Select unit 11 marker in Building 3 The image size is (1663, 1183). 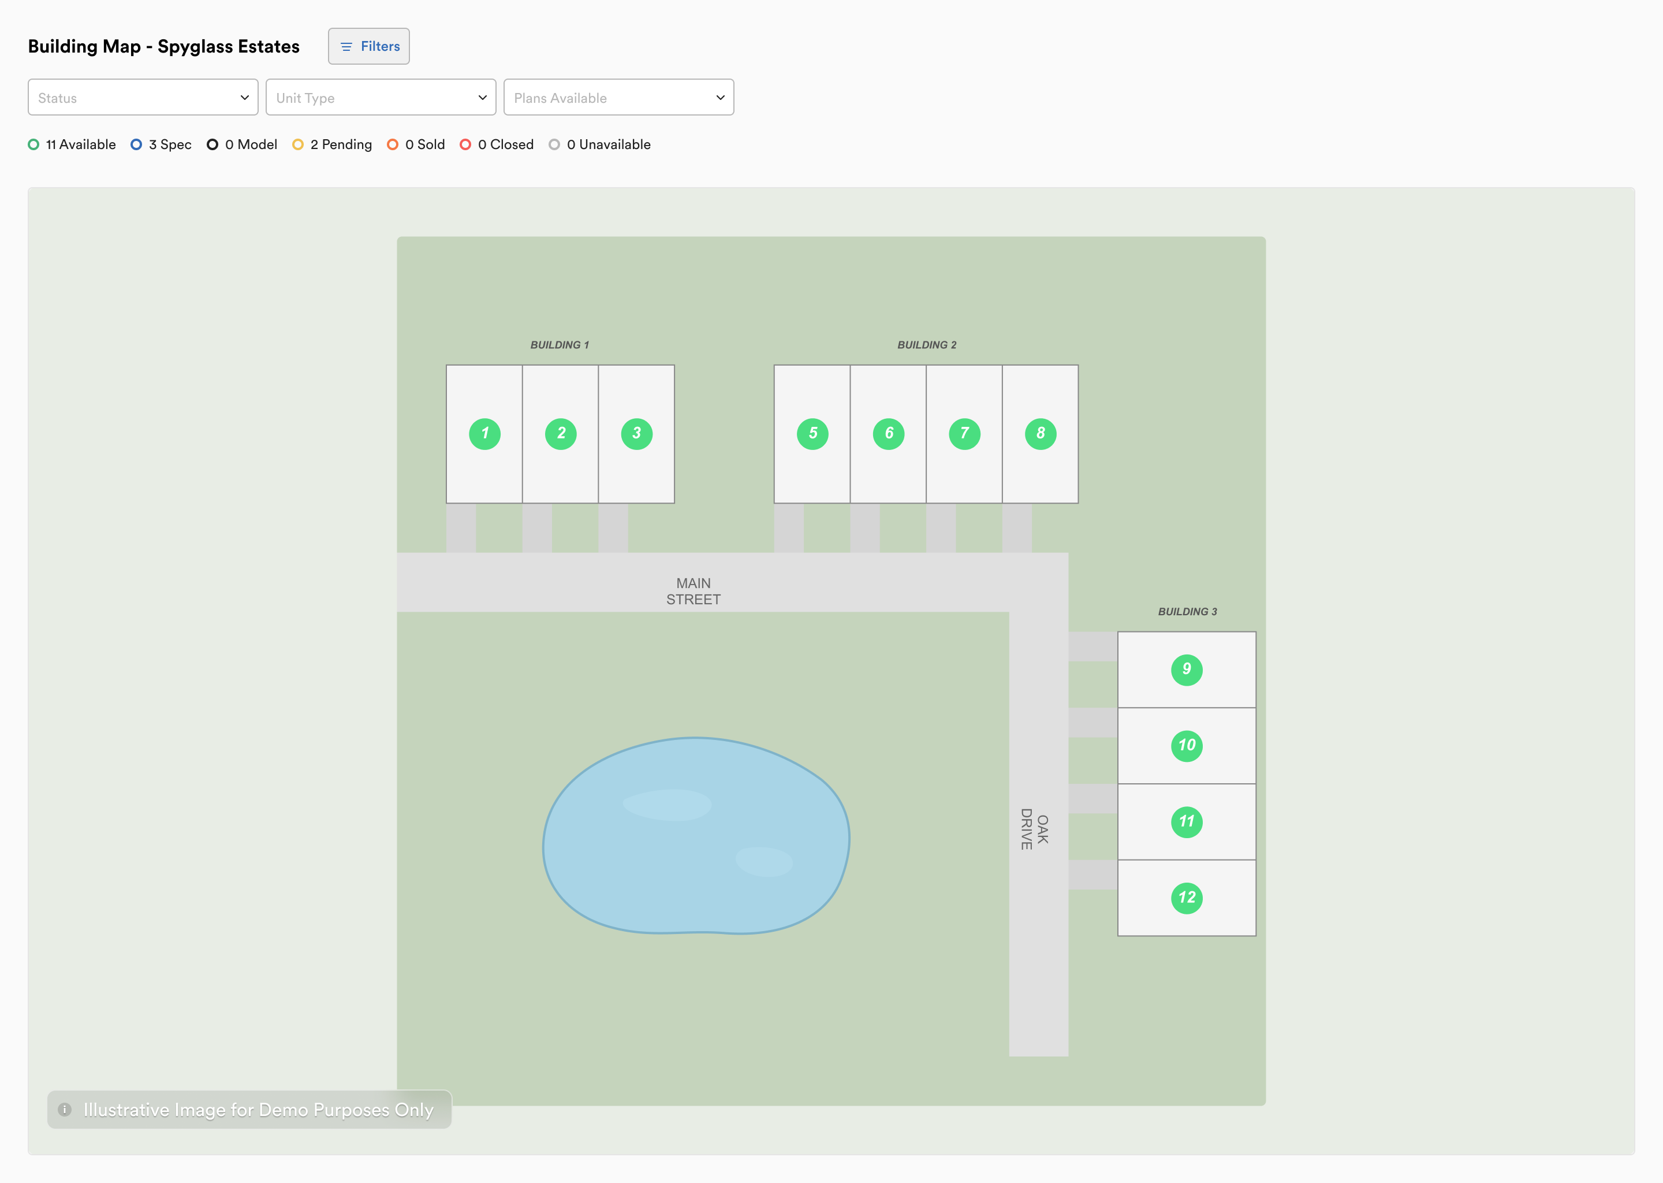[1187, 822]
